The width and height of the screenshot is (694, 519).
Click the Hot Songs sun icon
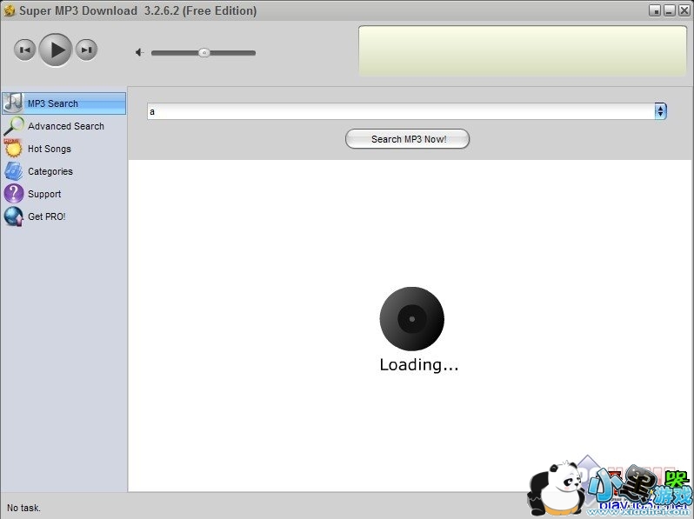click(x=13, y=148)
